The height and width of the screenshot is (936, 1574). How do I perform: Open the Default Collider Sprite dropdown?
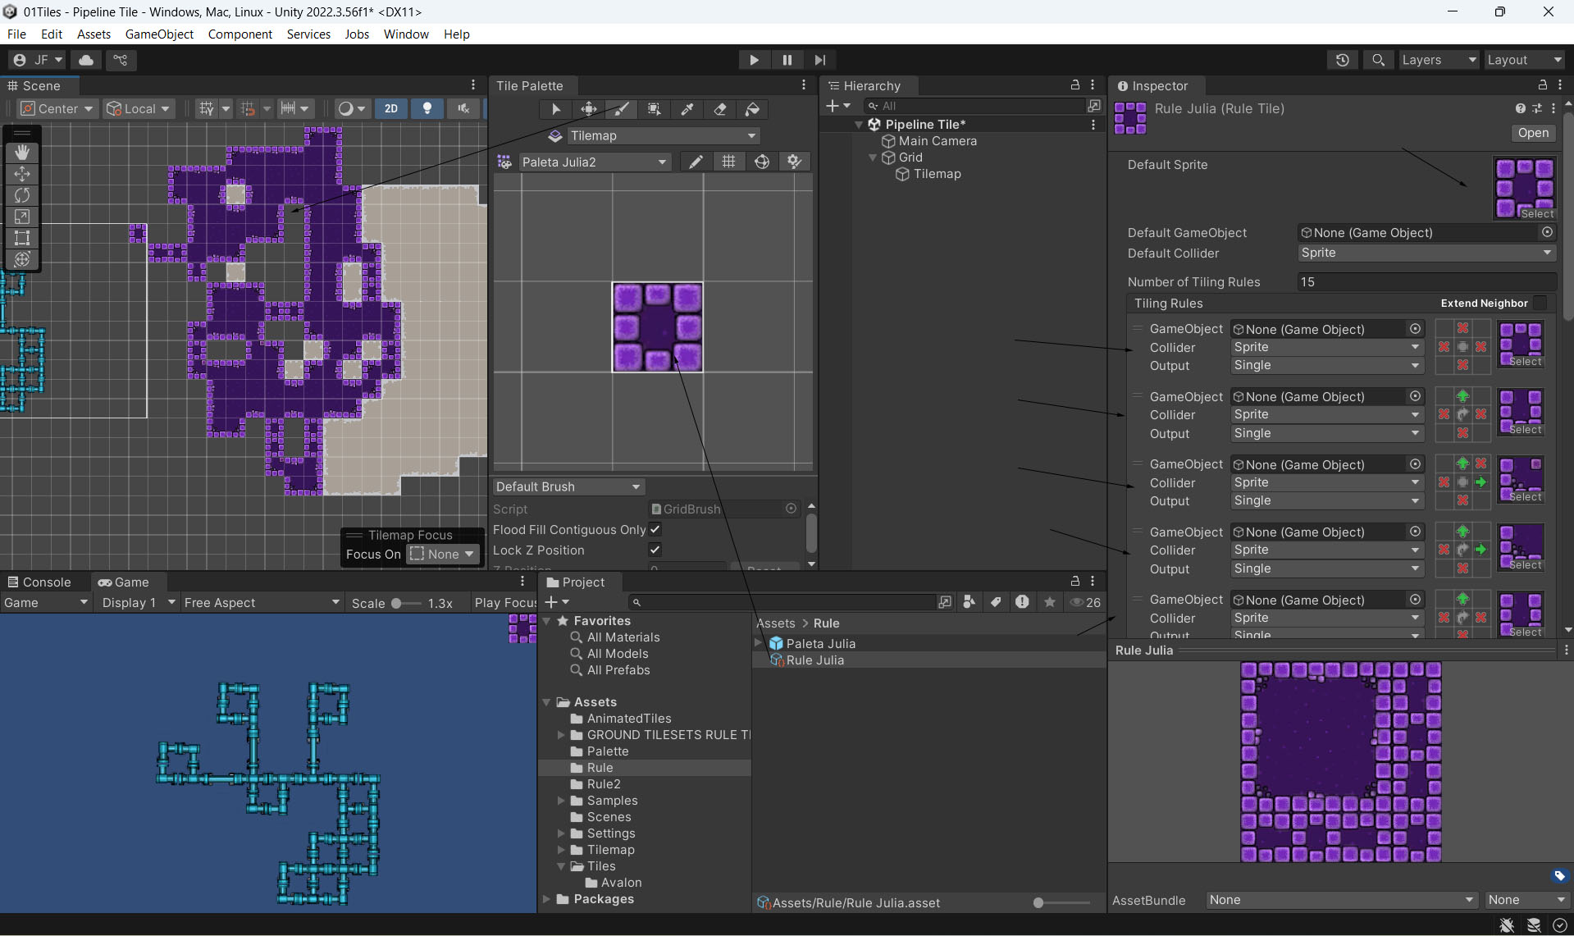1425,253
